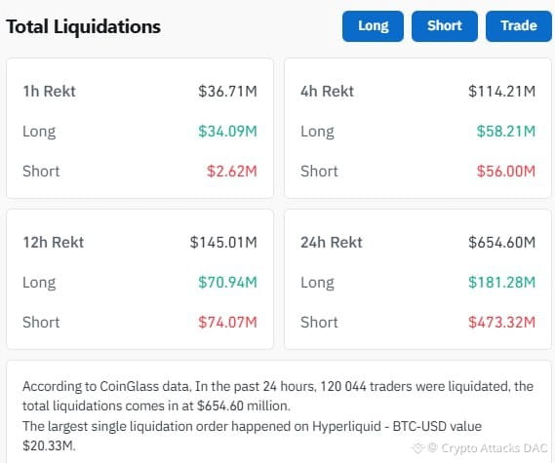Click the 1h Rekt card label
The image size is (555, 463).
pyautogui.click(x=49, y=92)
